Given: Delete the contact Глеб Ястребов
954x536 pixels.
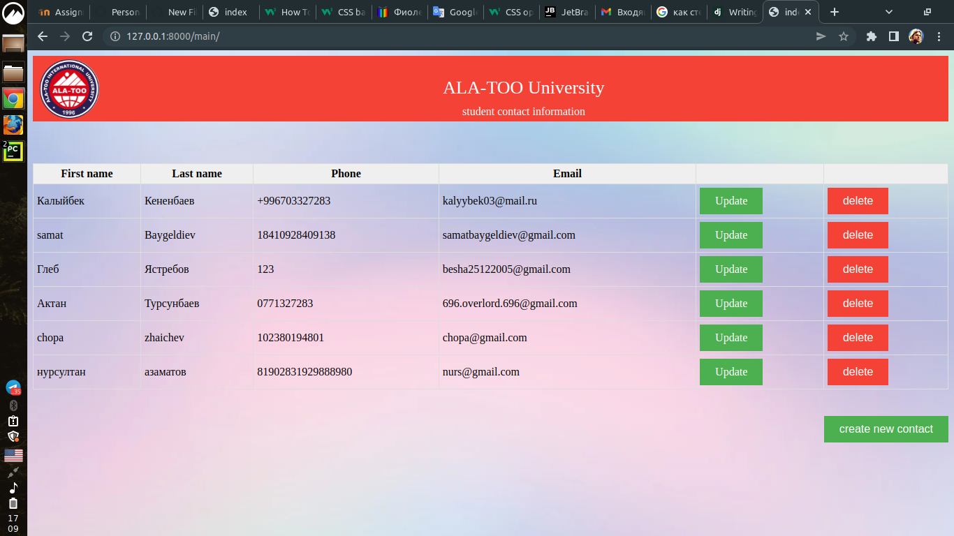Looking at the screenshot, I should point(858,269).
